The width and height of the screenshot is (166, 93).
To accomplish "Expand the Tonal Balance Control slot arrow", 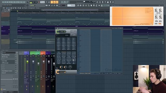I will (x=1, y=71).
